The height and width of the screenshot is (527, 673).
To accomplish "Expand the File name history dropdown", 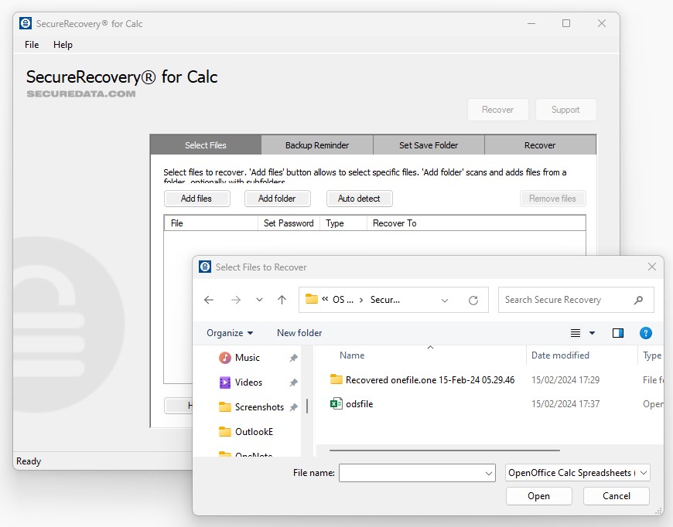I will tap(488, 473).
